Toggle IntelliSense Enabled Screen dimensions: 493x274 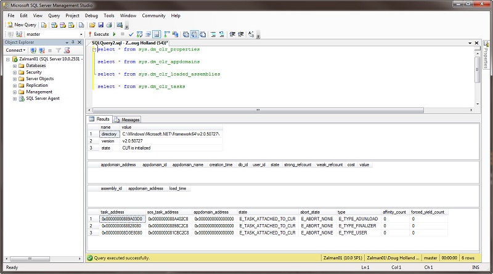(157, 34)
